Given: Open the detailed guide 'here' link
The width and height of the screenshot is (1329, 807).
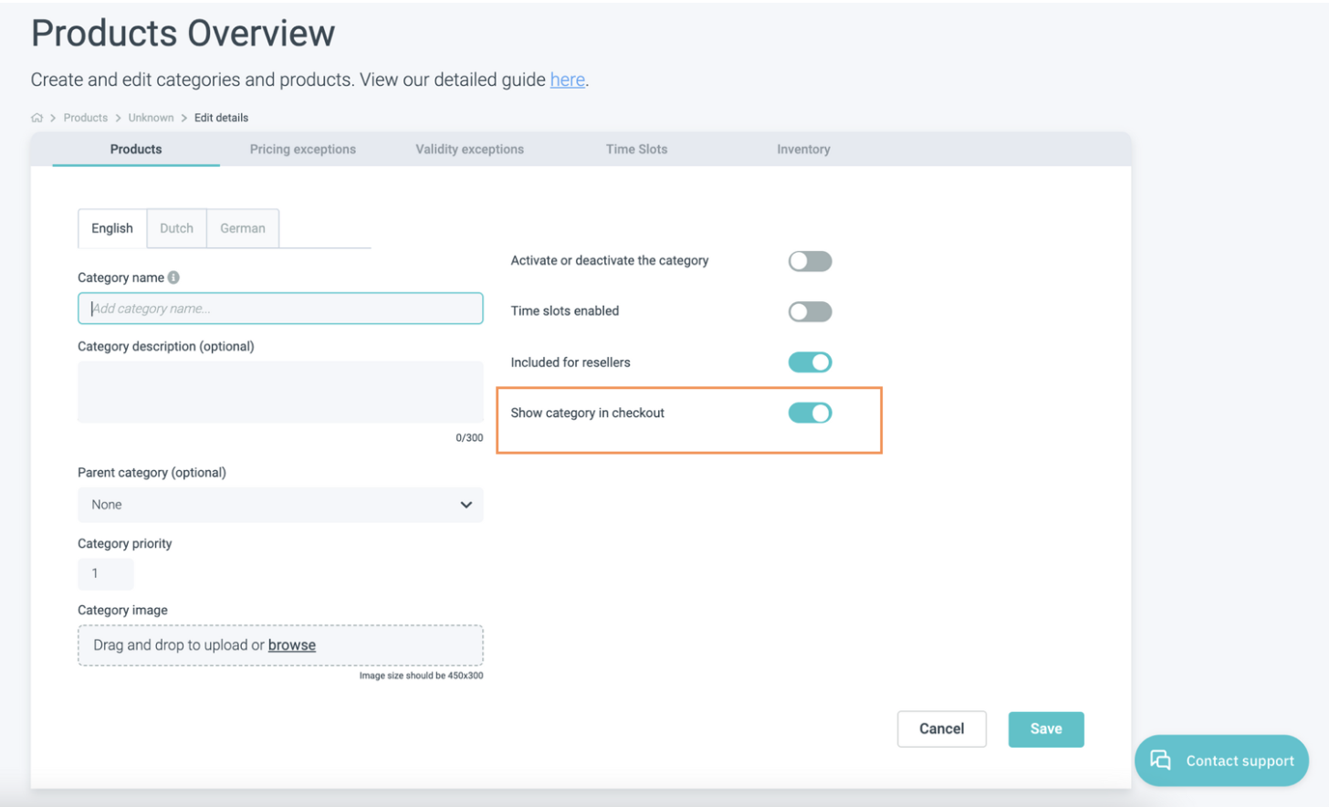Looking at the screenshot, I should tap(567, 80).
